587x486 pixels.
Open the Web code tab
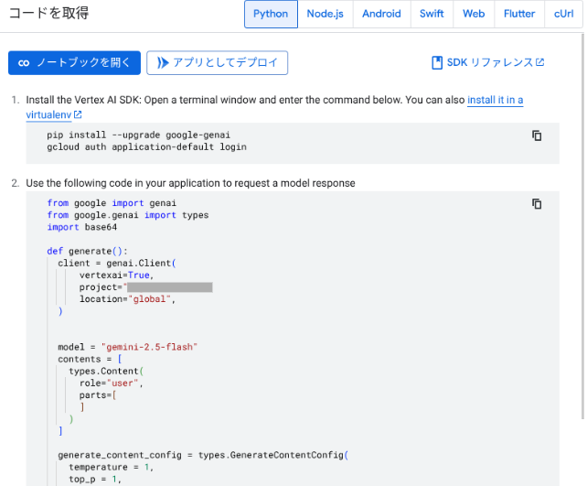[x=474, y=14]
